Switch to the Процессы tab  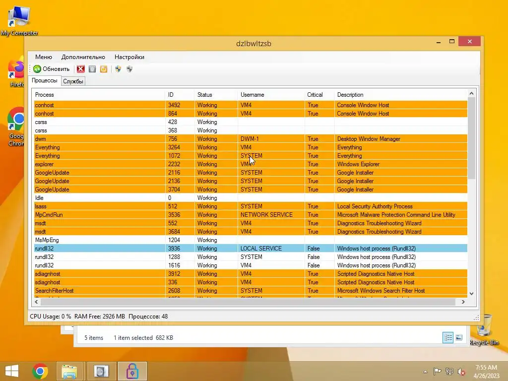45,80
